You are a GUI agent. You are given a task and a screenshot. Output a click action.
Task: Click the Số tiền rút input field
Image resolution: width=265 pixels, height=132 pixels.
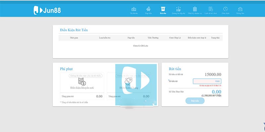(x=207, y=81)
